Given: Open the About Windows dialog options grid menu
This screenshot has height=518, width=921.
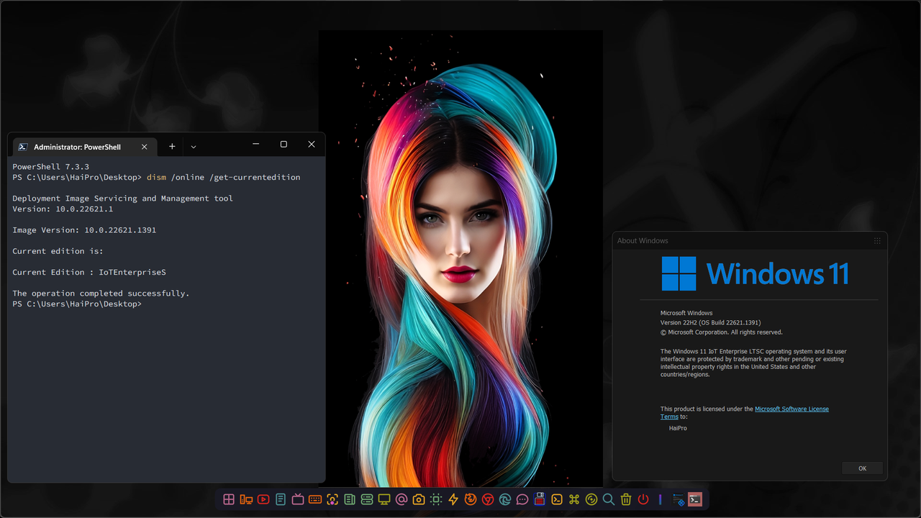Looking at the screenshot, I should 877,240.
